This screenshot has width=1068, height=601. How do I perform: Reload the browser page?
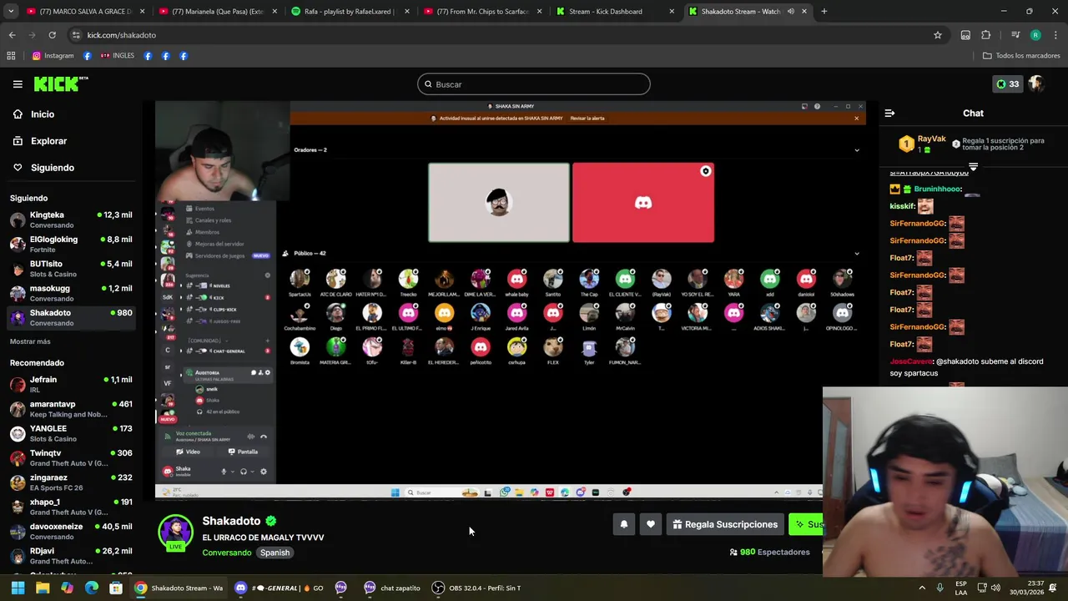[52, 35]
